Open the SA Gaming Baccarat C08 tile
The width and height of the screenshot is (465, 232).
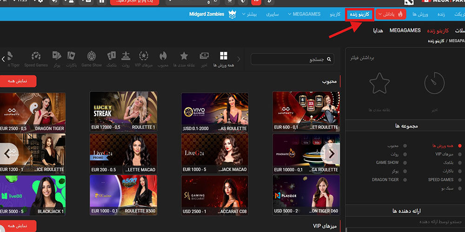[x=215, y=195]
